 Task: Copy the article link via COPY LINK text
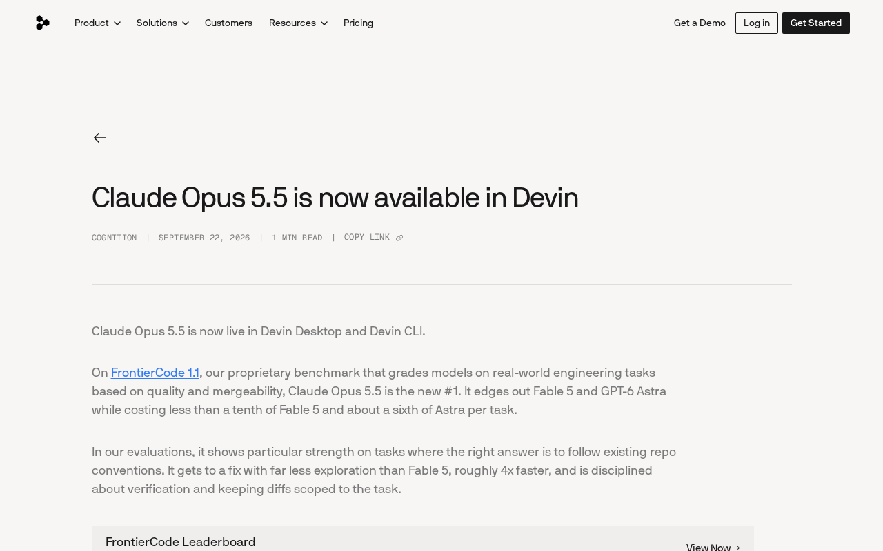coord(367,238)
